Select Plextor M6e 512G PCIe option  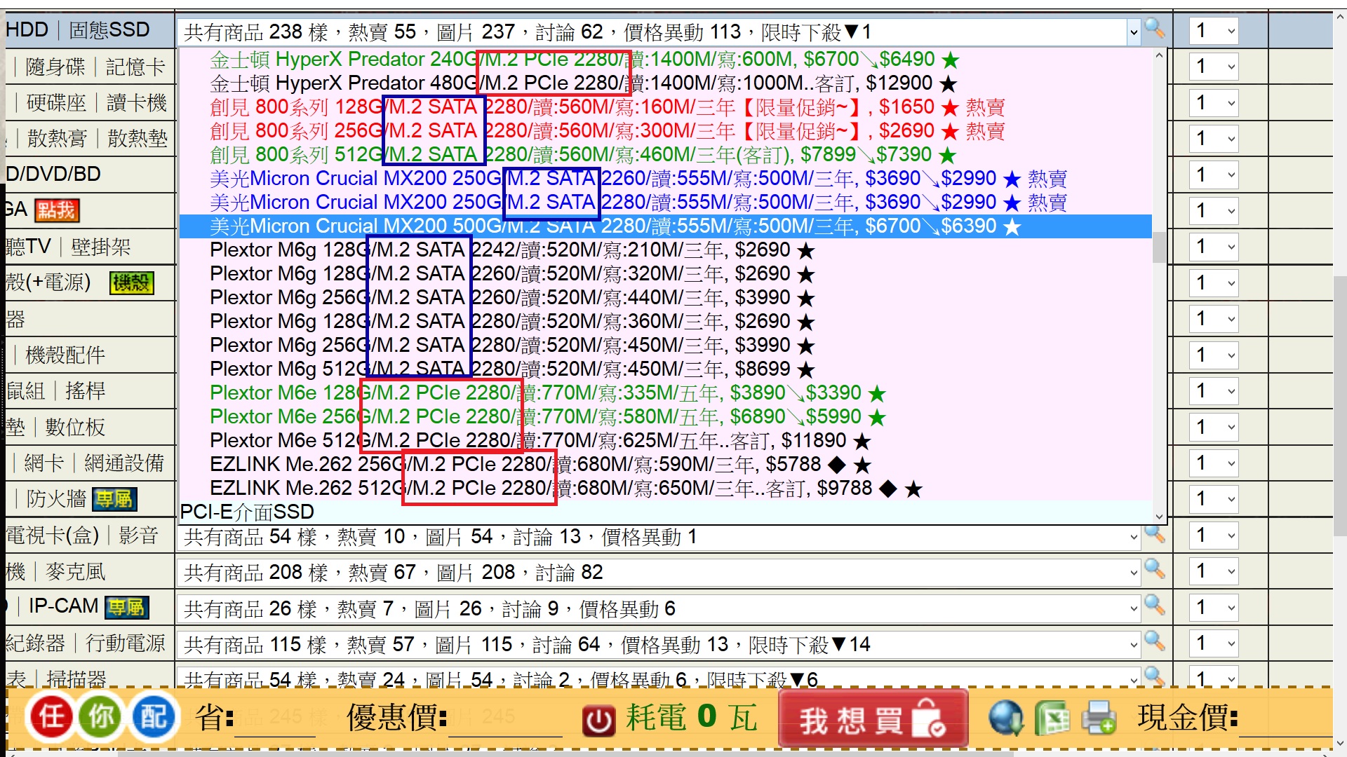point(666,441)
